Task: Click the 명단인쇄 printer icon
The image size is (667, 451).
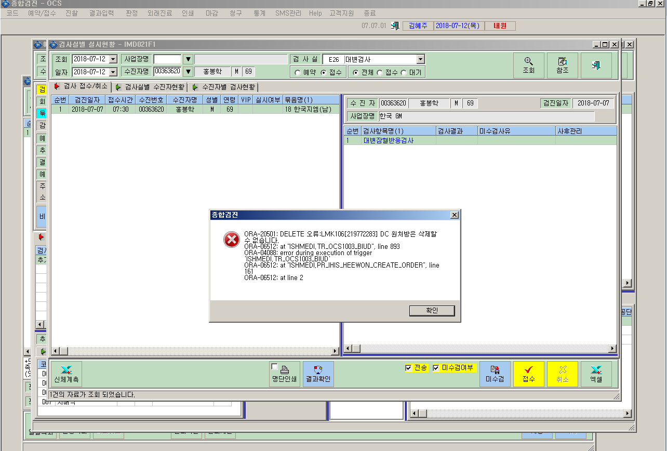Action: tap(285, 374)
